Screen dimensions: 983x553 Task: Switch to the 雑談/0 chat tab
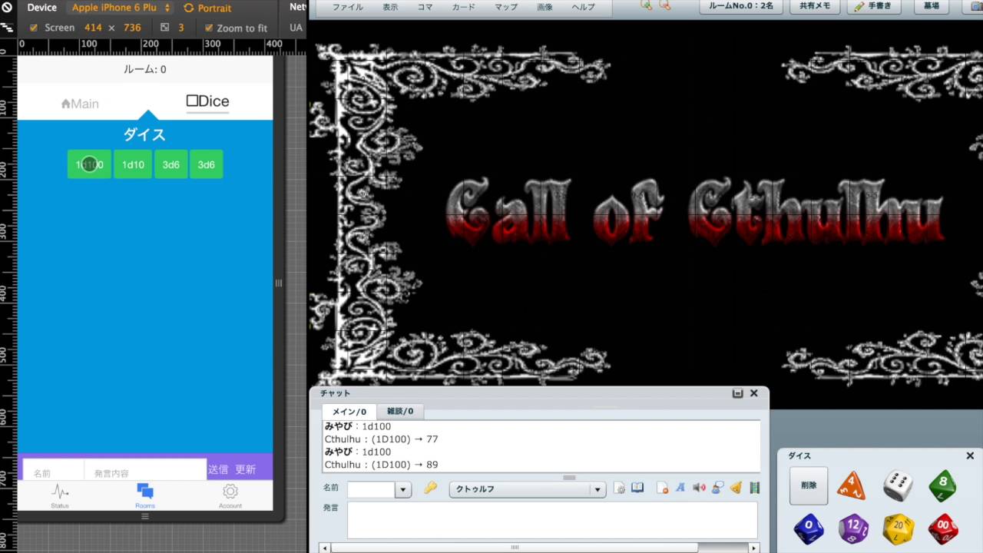399,411
